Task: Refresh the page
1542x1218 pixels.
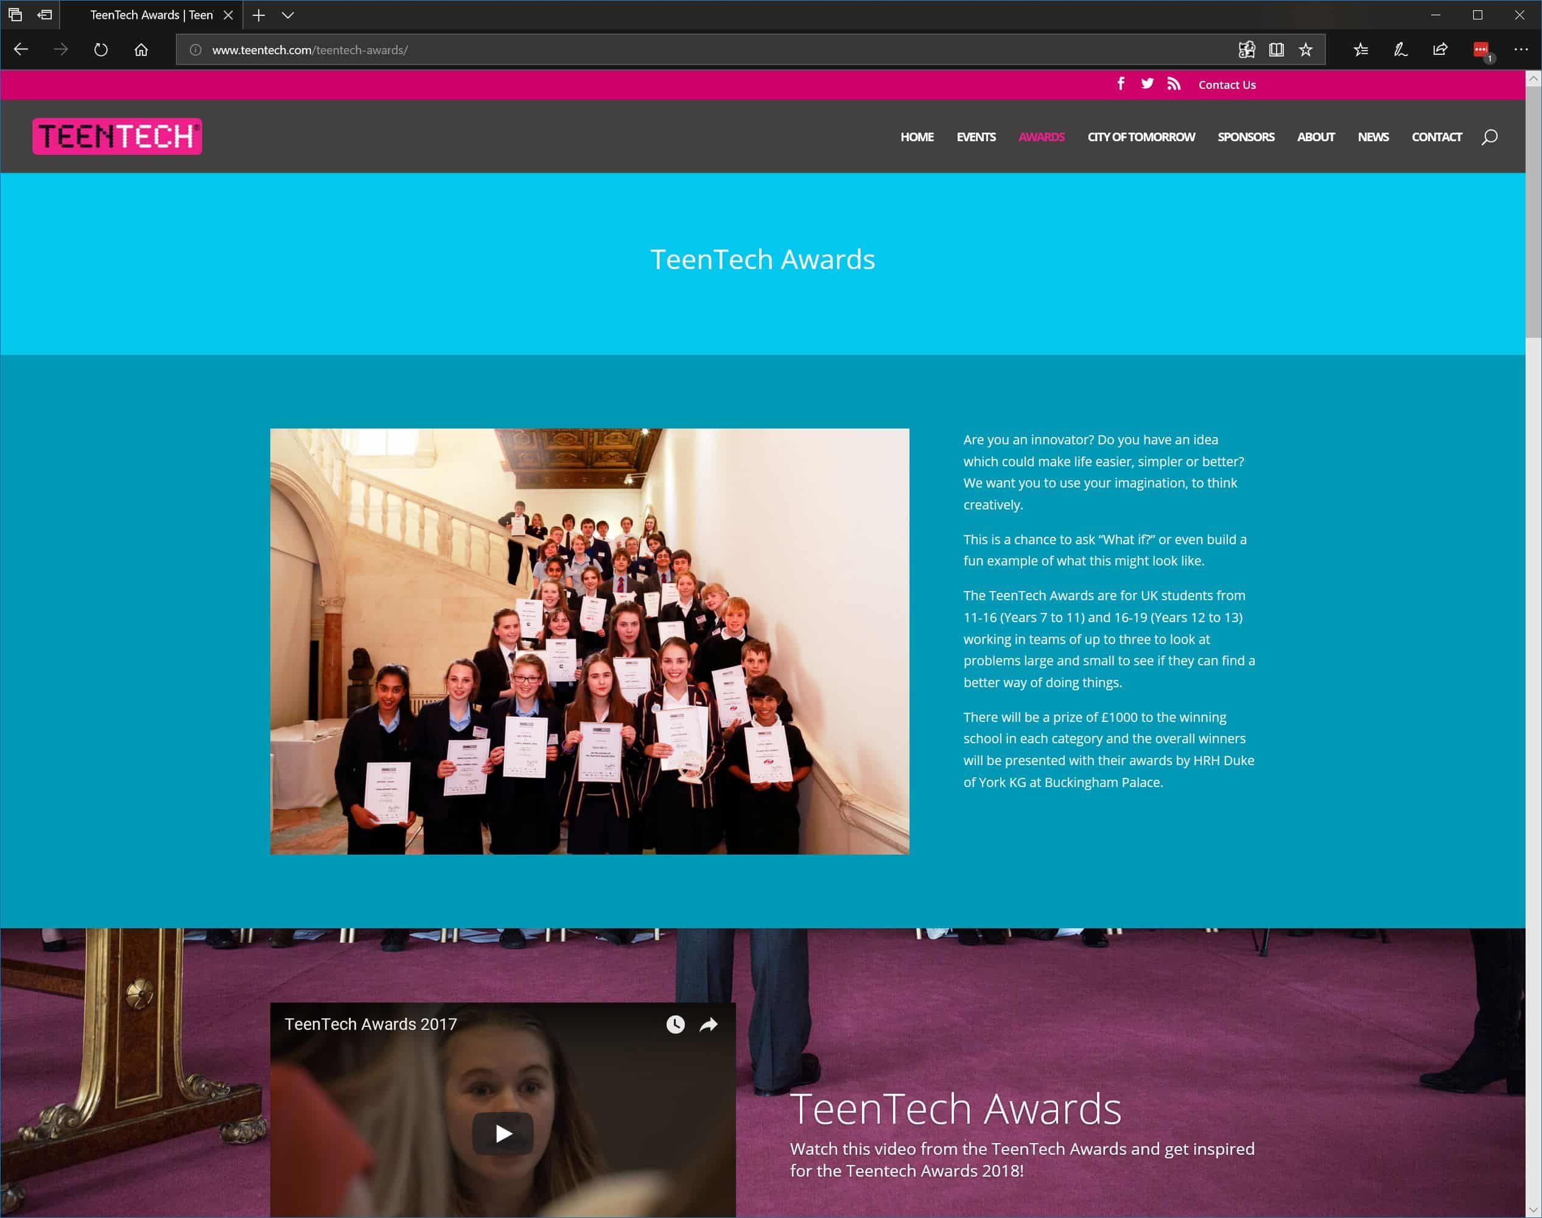Action: click(x=100, y=50)
